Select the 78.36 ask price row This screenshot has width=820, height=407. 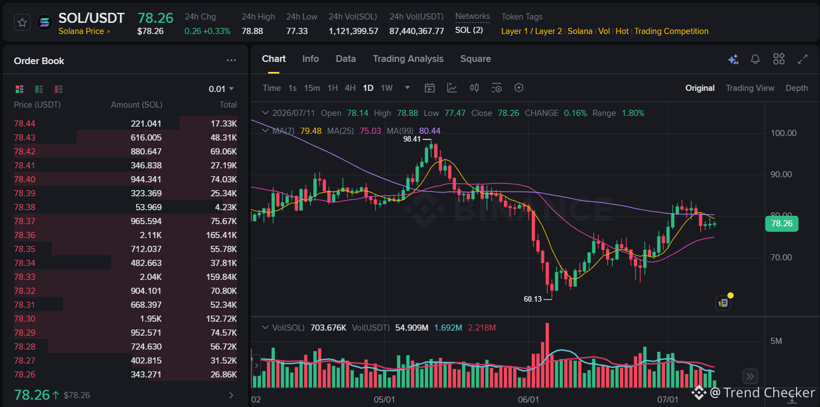tap(125, 235)
